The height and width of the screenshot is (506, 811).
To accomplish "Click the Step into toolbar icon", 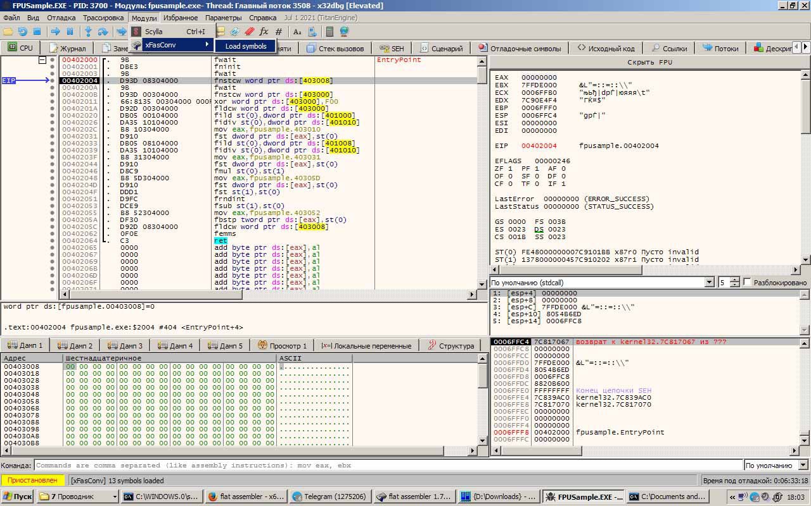I will [88, 31].
